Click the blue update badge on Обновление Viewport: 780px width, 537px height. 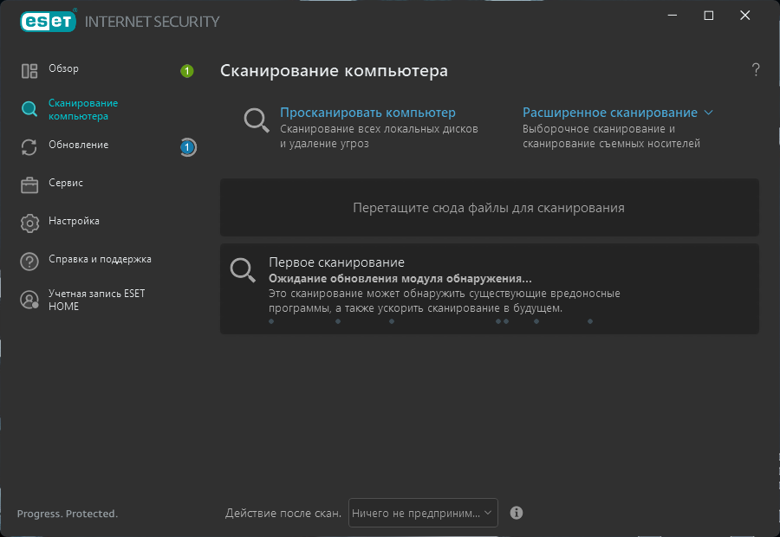[x=187, y=147]
